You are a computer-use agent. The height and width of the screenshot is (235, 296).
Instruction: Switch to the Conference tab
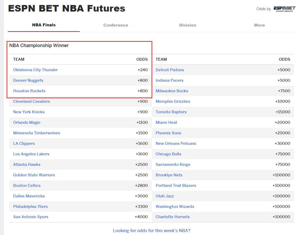tap(116, 25)
